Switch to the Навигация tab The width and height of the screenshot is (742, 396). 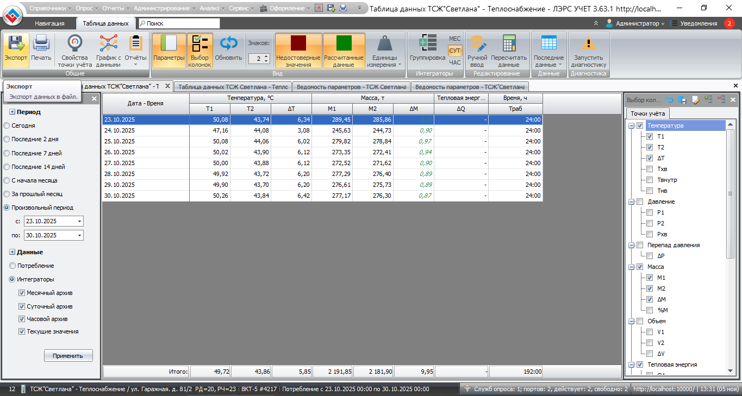pyautogui.click(x=49, y=23)
